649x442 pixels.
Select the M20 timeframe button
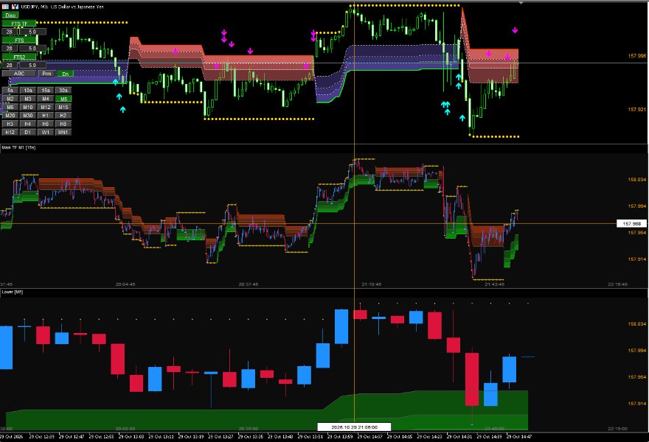[10, 116]
